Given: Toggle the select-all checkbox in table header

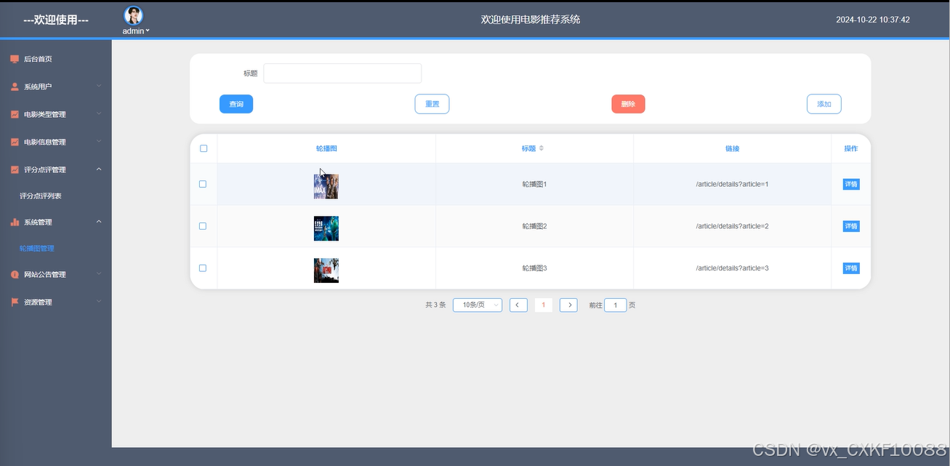Looking at the screenshot, I should click(x=204, y=148).
